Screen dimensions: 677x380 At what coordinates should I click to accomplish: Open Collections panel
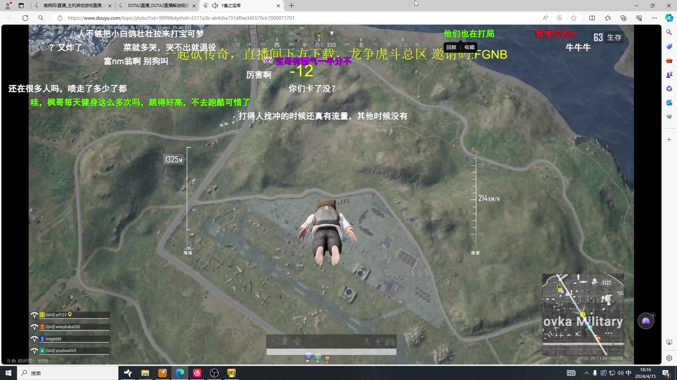pos(623,18)
